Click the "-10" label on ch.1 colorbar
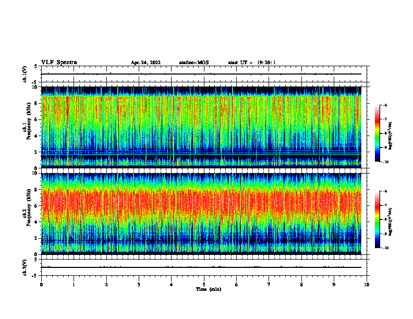Image resolution: width=413 pixels, height=319 pixels. [x=385, y=162]
